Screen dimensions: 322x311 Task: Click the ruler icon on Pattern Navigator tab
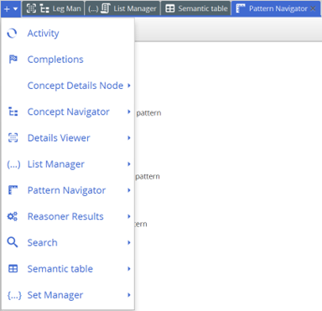click(x=241, y=8)
